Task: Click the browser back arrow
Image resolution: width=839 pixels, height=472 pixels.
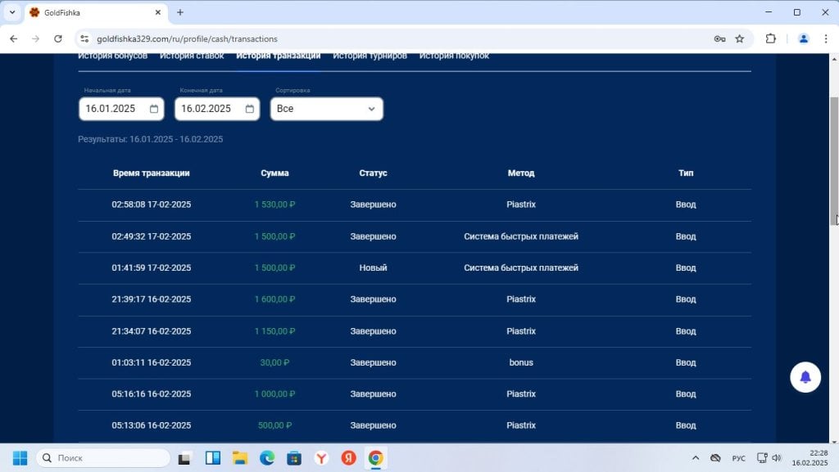Action: coord(14,38)
